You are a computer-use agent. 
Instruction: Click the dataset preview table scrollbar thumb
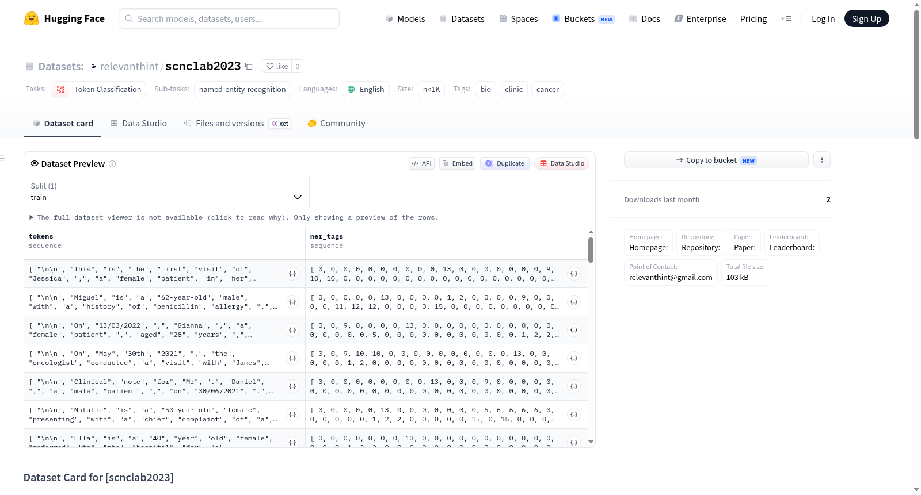click(591, 250)
